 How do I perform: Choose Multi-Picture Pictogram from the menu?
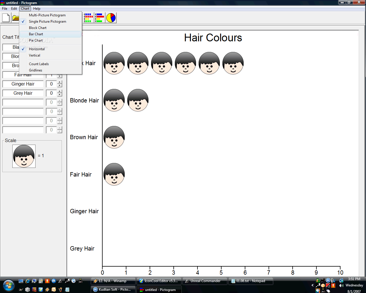pos(50,15)
